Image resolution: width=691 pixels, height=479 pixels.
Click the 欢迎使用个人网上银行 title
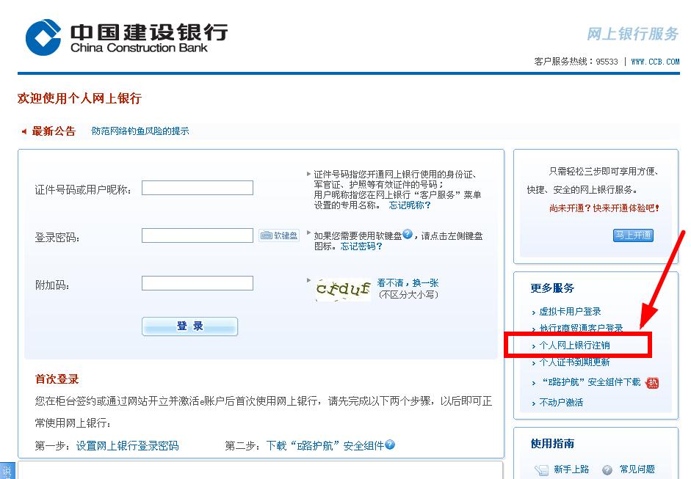point(79,98)
